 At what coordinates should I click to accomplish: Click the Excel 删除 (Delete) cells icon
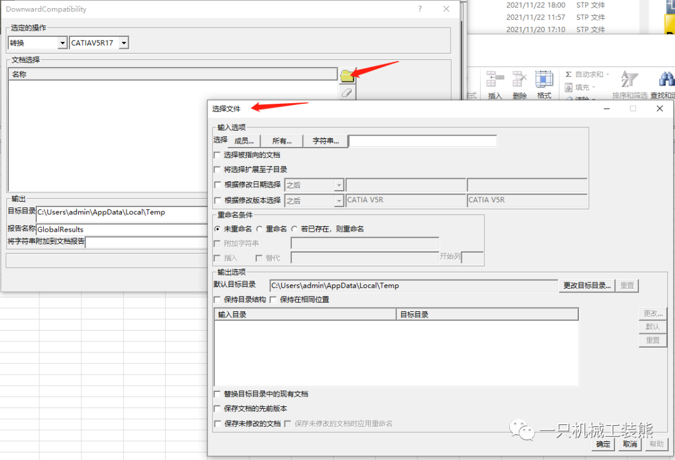tap(519, 79)
